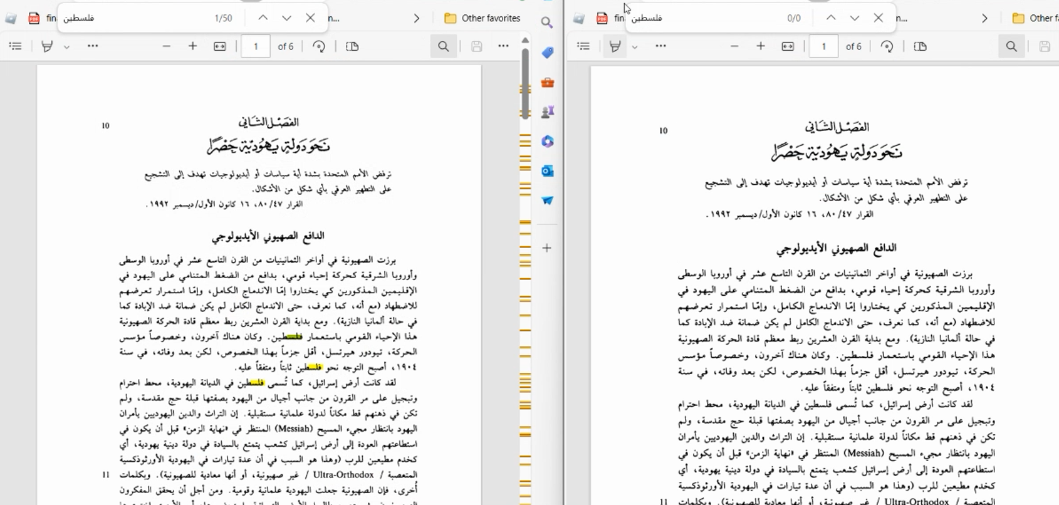This screenshot has width=1059, height=505.
Task: Go to next search result in right find bar
Action: 855,18
